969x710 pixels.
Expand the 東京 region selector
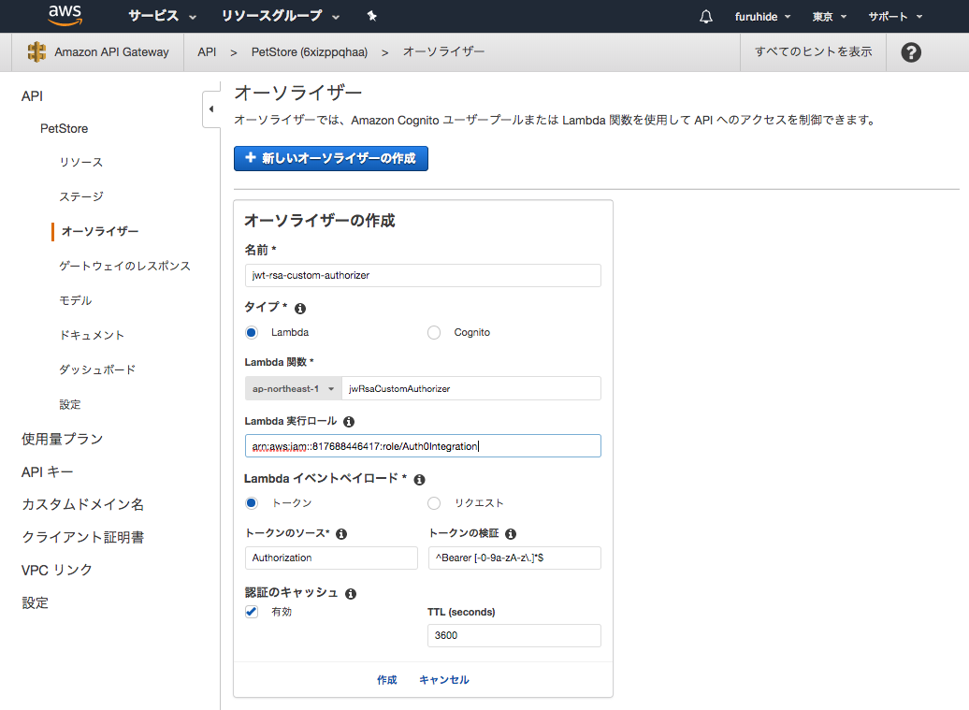(x=825, y=16)
